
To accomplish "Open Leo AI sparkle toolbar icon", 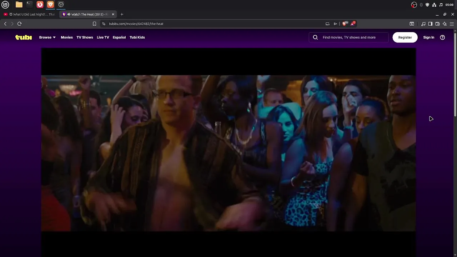I will [x=445, y=24].
